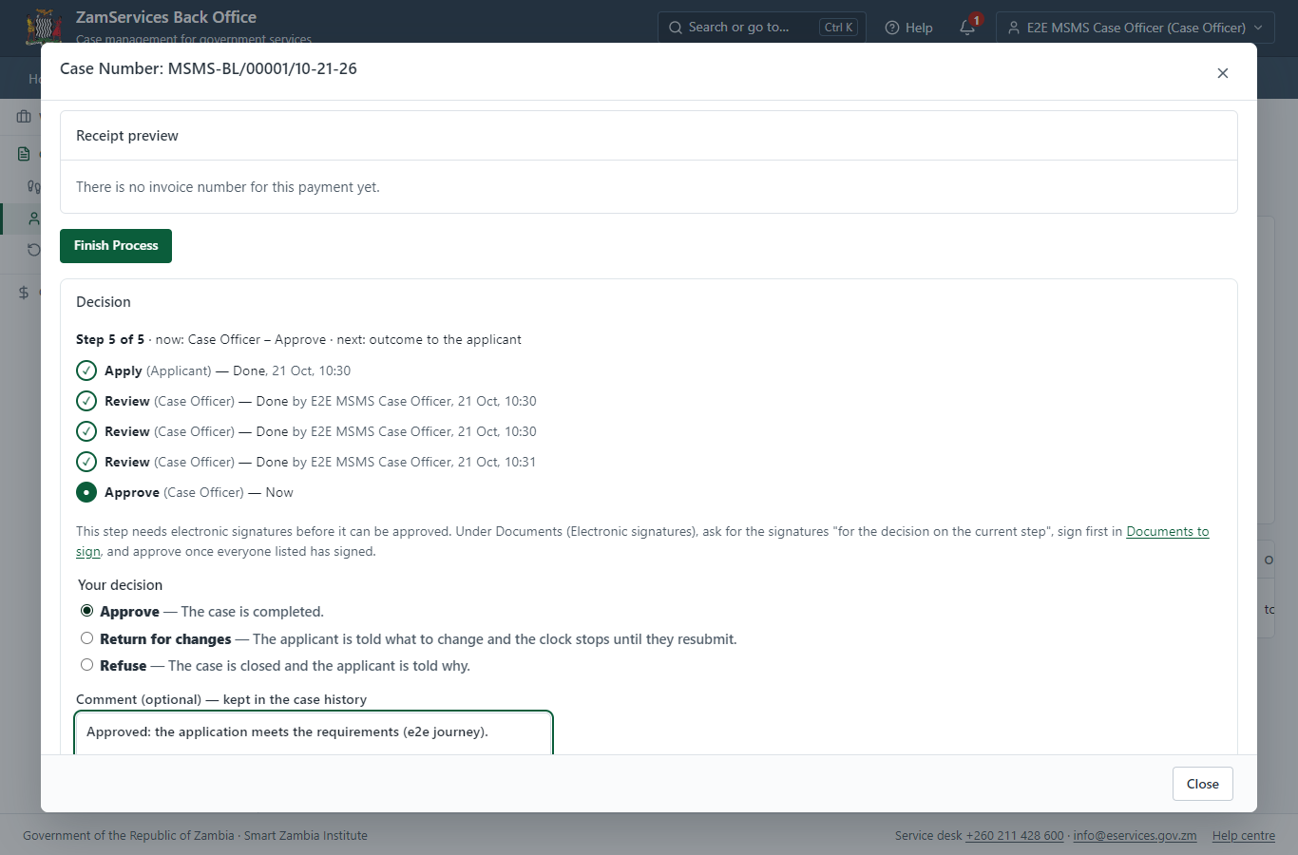Open the Help button in the top bar
The height and width of the screenshot is (855, 1298).
909,28
